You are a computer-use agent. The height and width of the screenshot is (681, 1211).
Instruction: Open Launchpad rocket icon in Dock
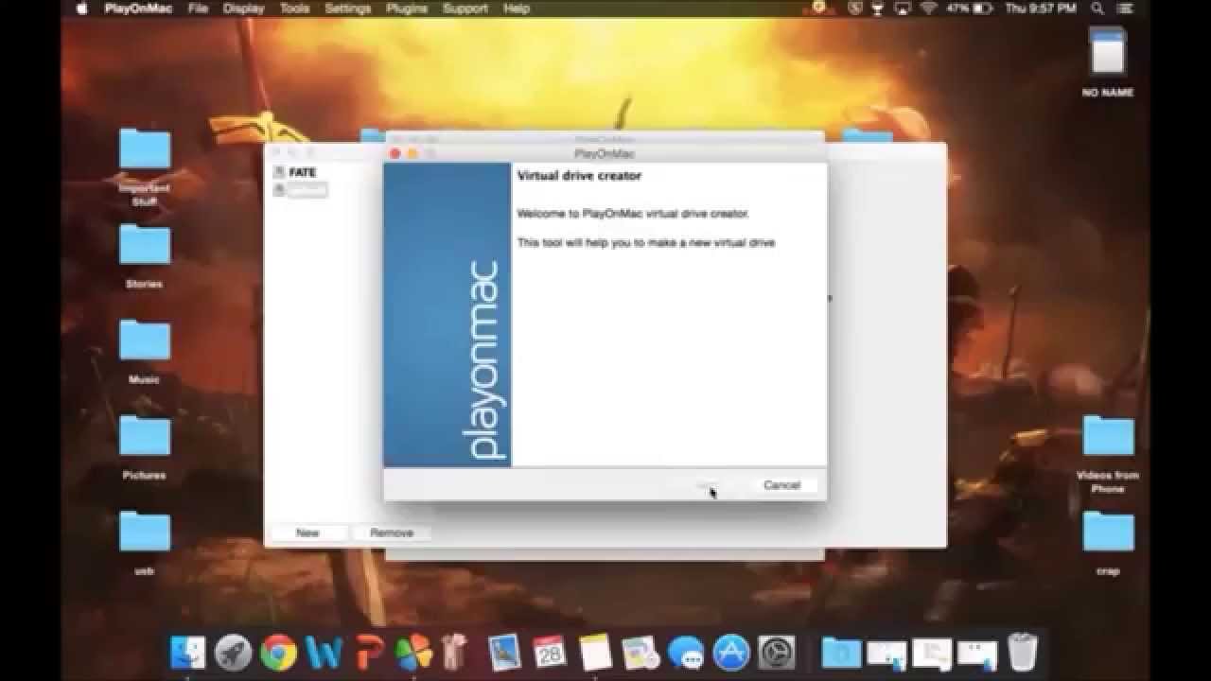(233, 652)
